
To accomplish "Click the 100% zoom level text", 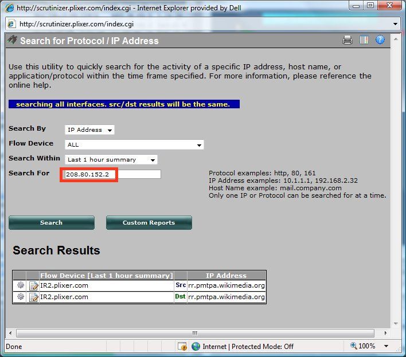I will [x=367, y=346].
